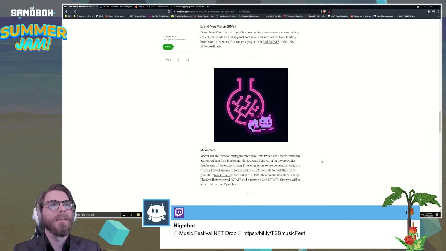Click the Nightbot robot avatar
The image size is (446, 251).
[156, 213]
